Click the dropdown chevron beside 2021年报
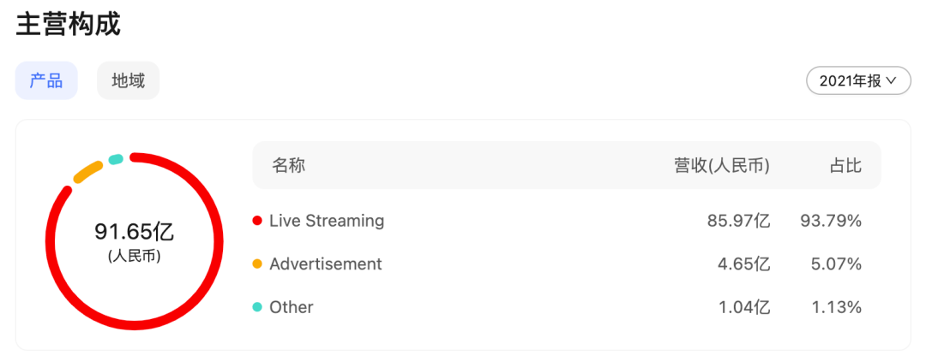 (892, 80)
